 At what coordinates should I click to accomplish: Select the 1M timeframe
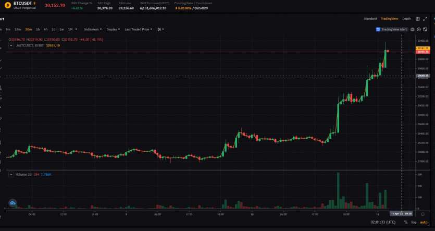tap(70, 29)
